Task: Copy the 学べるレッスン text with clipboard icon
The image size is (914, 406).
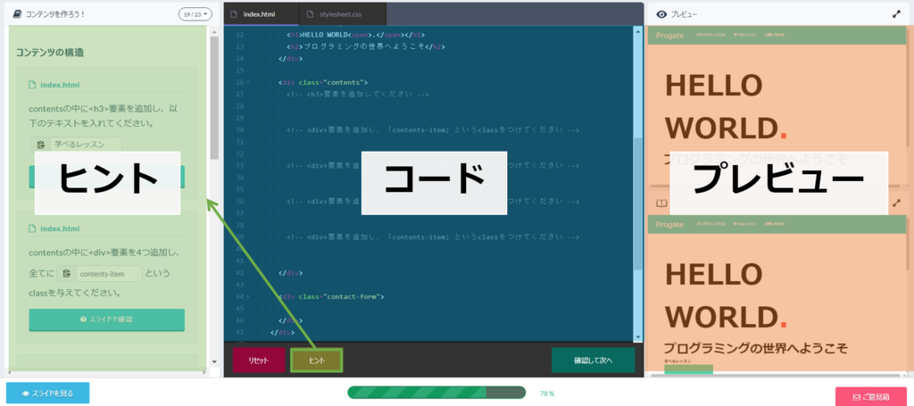Action: coord(40,145)
